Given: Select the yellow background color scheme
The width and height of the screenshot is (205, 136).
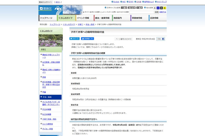Looking at the screenshot, I should pos(165,8).
